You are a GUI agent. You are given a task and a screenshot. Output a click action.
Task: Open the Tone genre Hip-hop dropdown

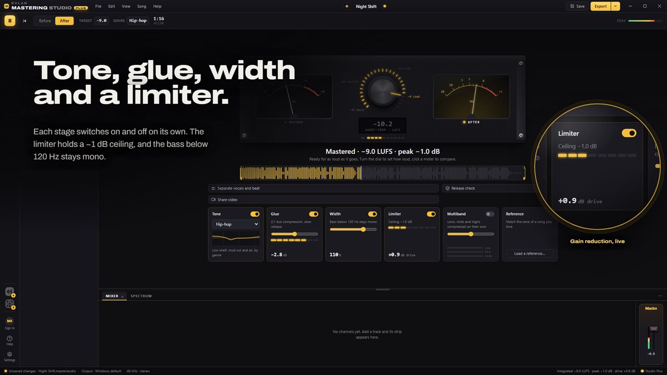coord(236,224)
